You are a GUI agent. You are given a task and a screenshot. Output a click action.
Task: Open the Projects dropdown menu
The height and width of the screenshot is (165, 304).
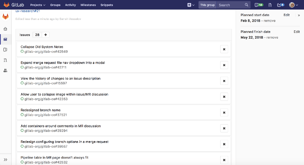click(38, 5)
